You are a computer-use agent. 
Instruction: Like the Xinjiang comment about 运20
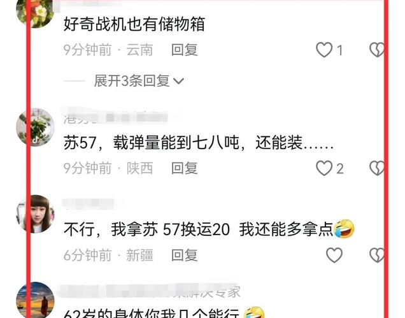[x=334, y=255]
